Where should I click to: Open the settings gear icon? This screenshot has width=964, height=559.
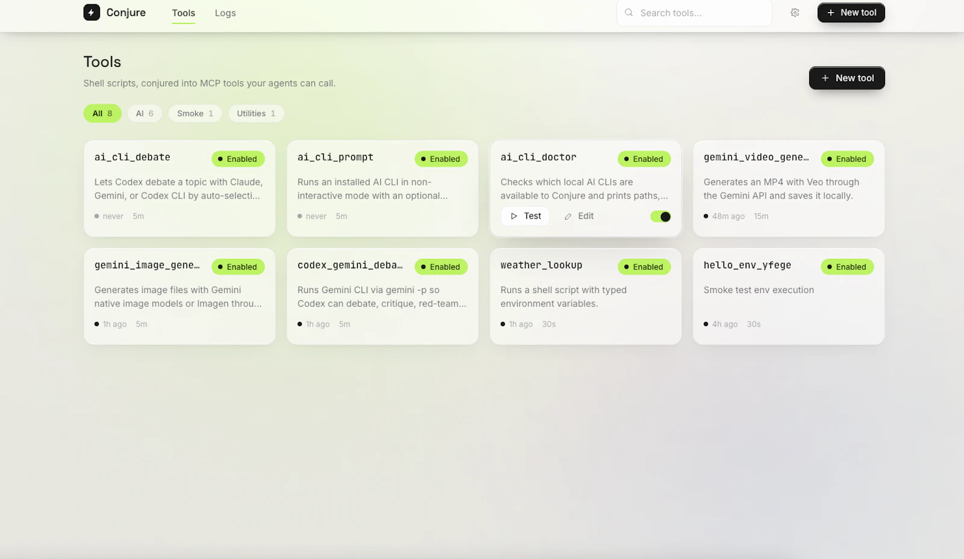click(x=795, y=13)
